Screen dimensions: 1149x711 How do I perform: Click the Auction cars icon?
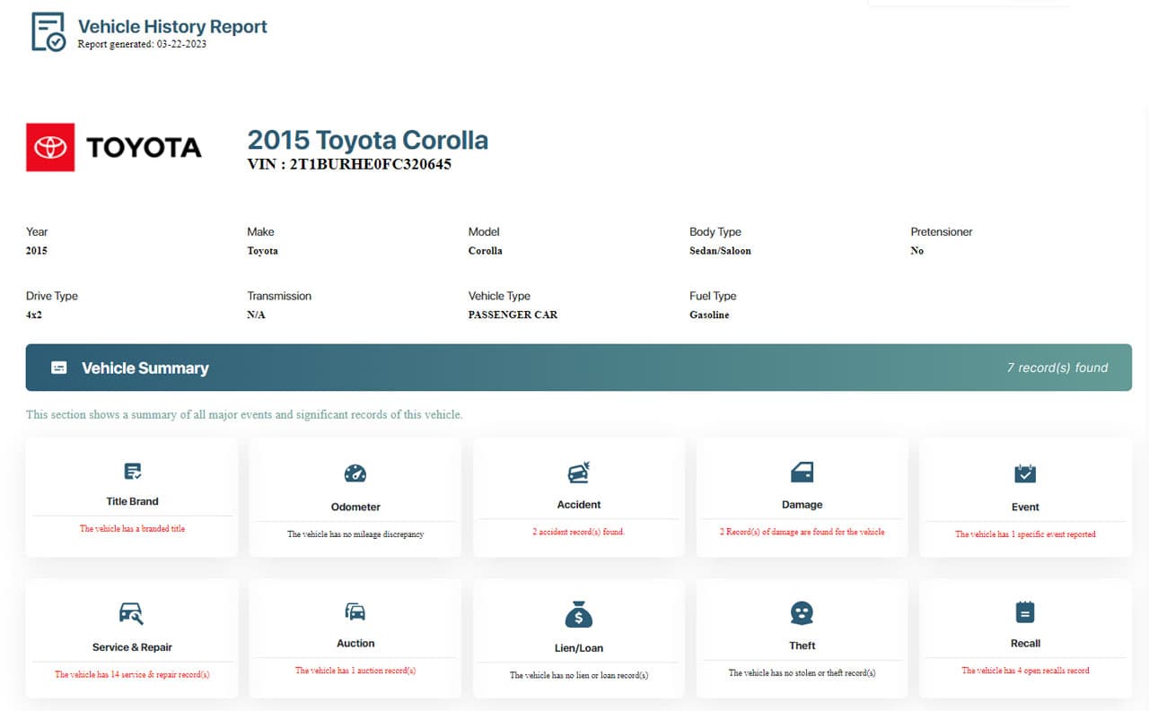[355, 611]
